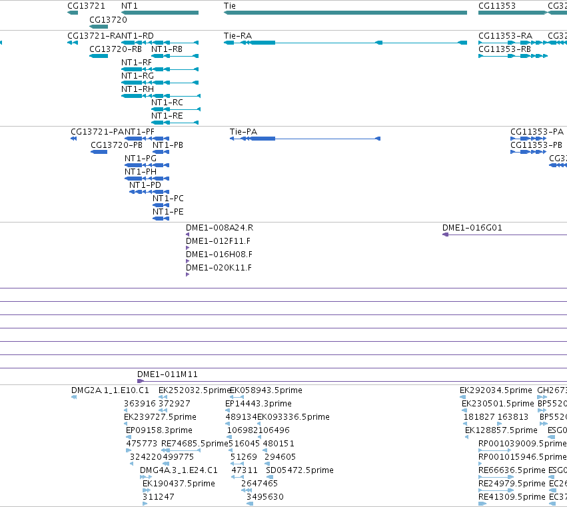Screen dimensions: 567x507
Task: Click the 'NT1-PC' protein label
Action: [168, 198]
